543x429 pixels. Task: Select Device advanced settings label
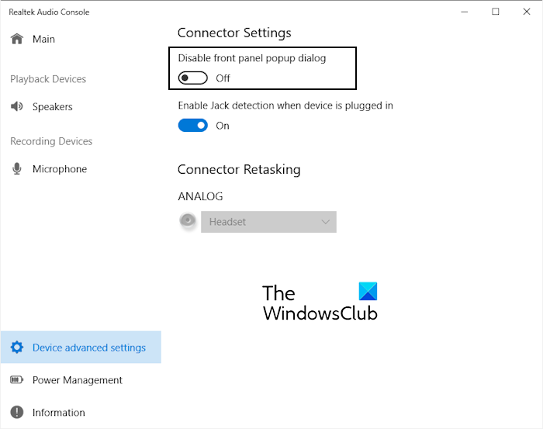point(89,348)
